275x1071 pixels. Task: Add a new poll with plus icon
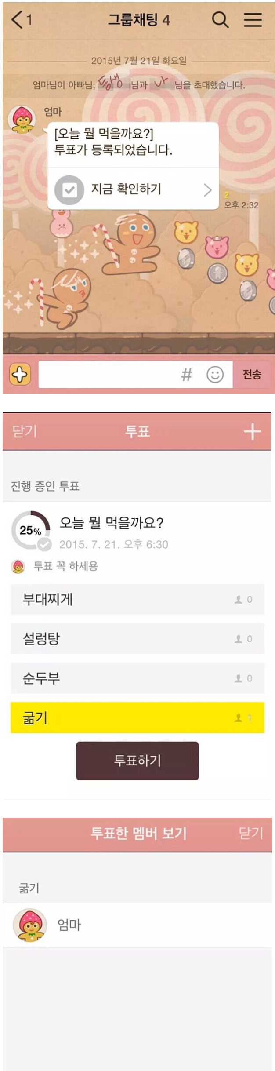click(x=252, y=432)
